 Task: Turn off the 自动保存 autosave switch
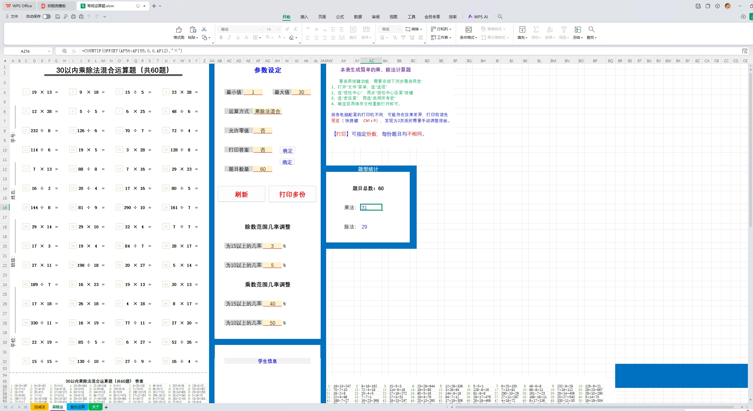(46, 17)
